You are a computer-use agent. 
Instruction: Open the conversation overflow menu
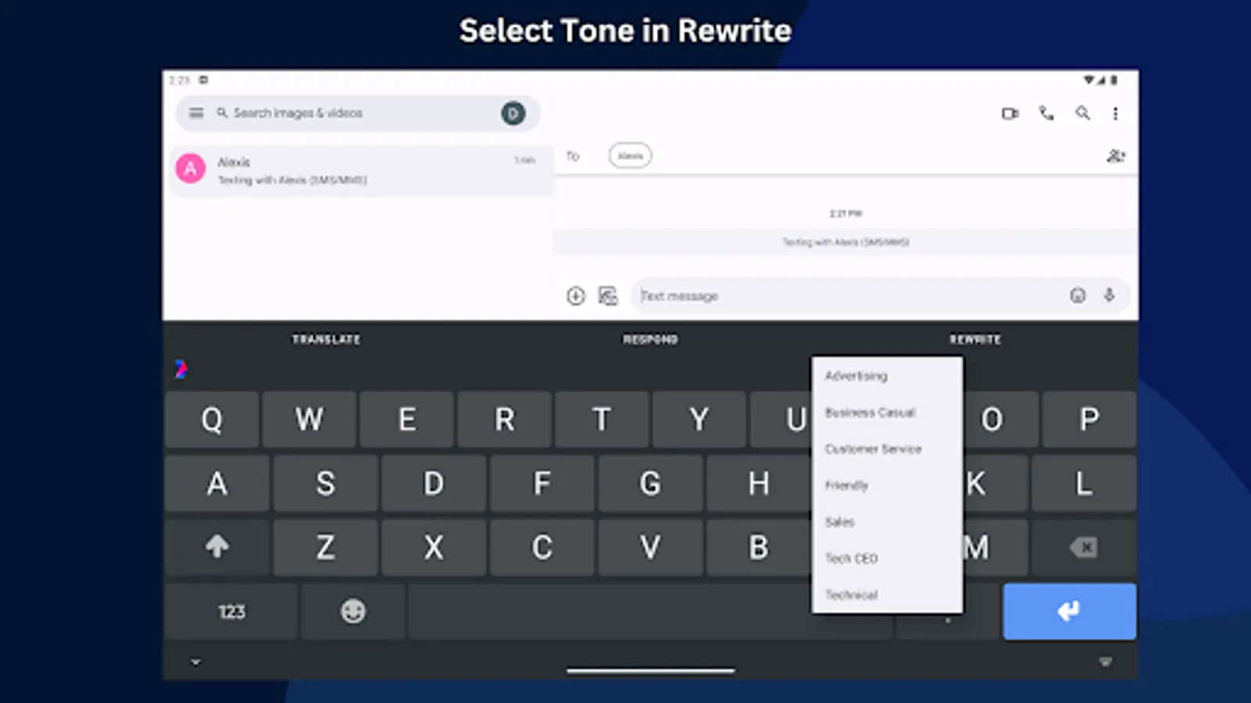click(1116, 114)
